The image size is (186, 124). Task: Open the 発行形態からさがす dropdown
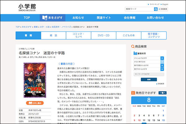[x=149, y=65]
